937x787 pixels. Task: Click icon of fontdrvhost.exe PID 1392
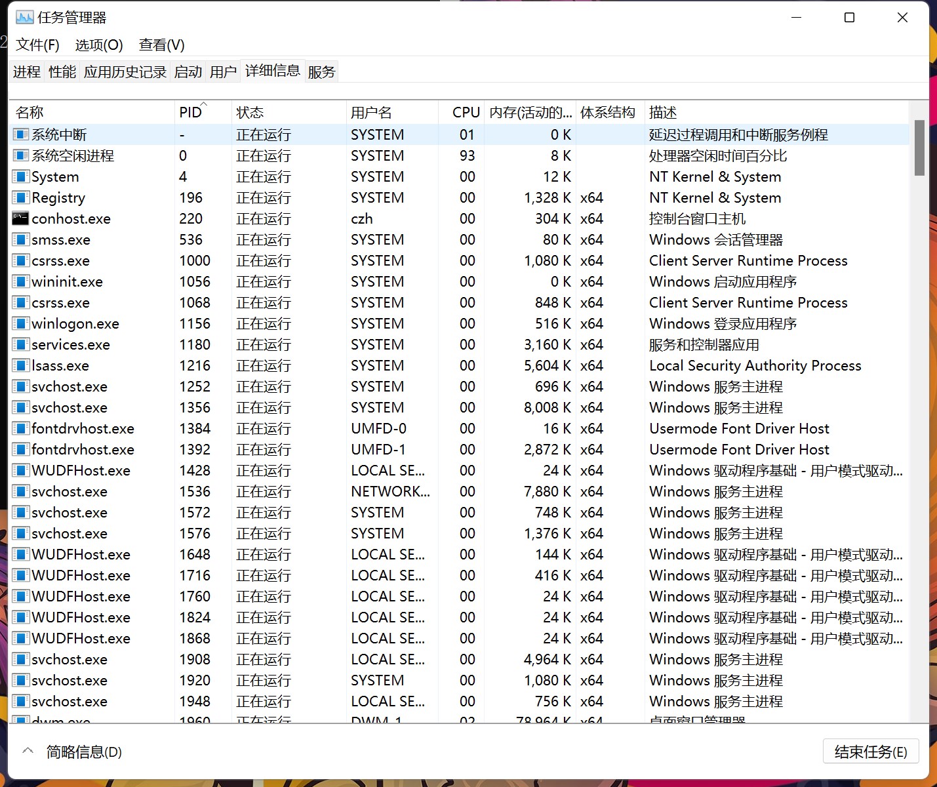pos(21,449)
